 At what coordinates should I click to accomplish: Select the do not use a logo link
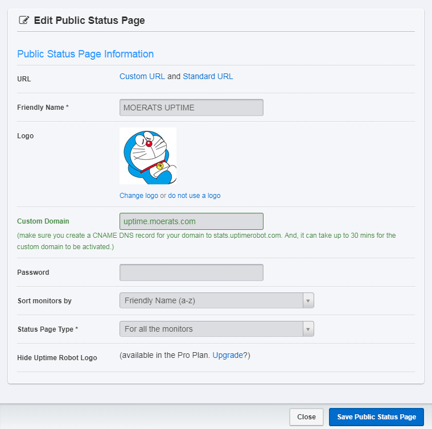tap(194, 196)
